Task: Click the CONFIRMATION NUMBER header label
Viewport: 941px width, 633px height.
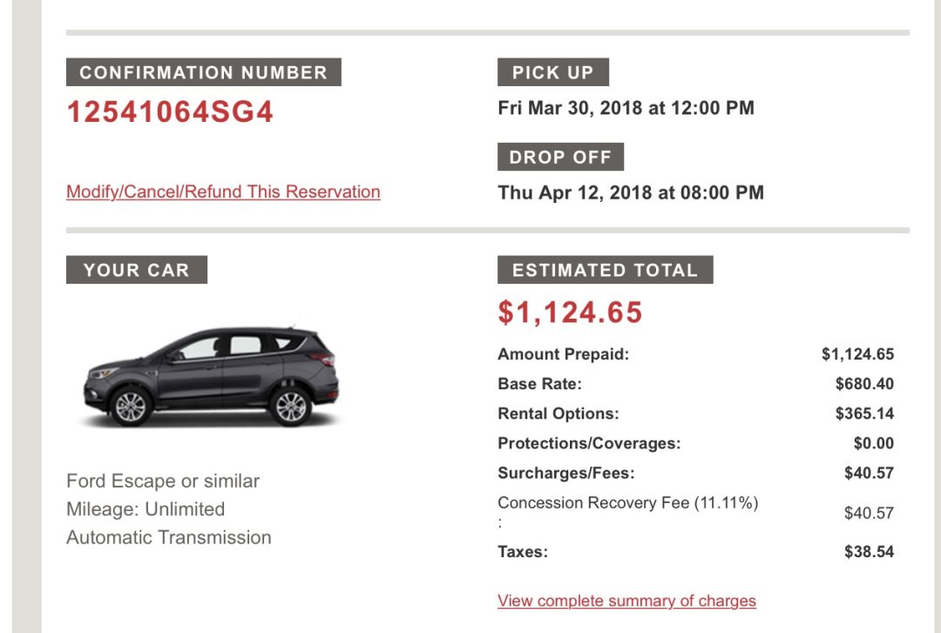Action: (x=203, y=72)
